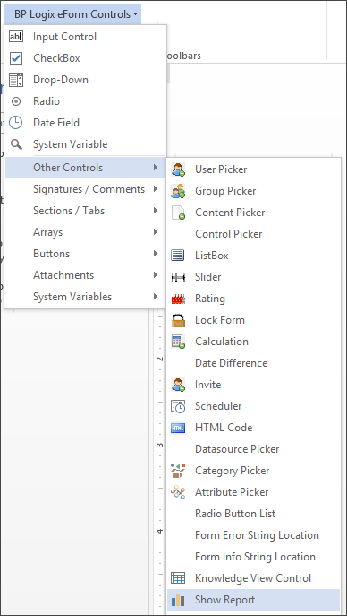
Task: Click the ListBox icon
Action: (x=178, y=256)
